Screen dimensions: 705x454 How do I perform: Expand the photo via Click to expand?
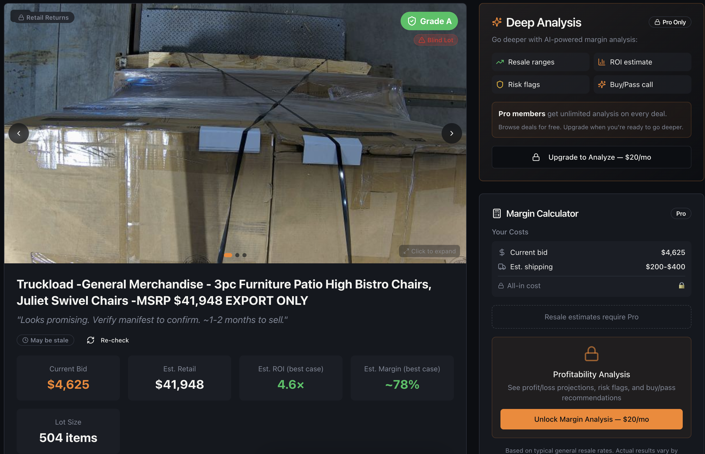click(429, 251)
